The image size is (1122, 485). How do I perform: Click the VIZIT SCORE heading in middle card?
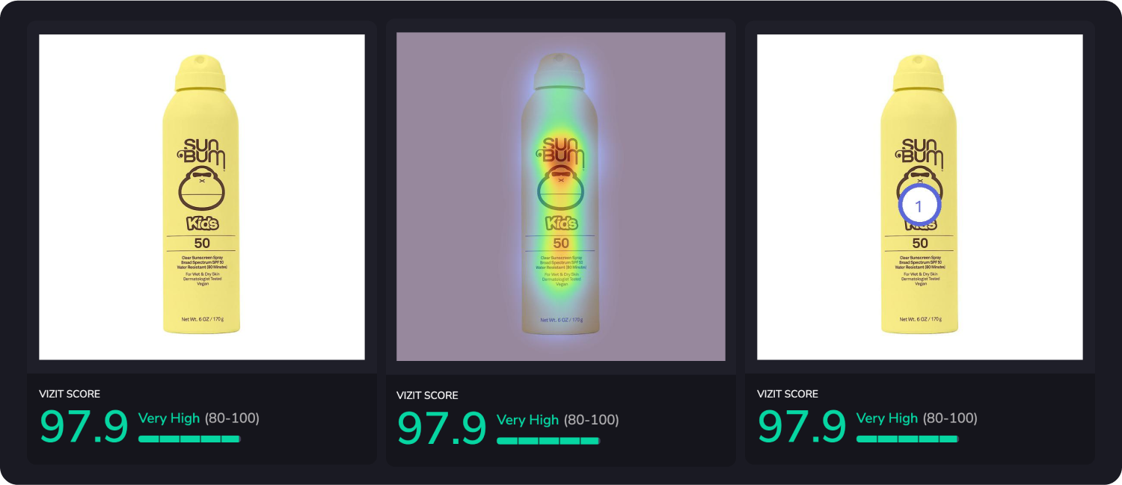427,395
